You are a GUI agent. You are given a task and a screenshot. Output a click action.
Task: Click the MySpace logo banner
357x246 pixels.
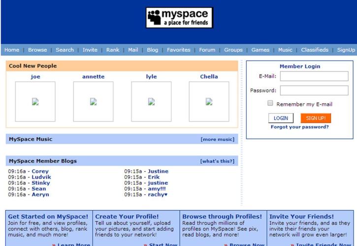[x=179, y=18]
